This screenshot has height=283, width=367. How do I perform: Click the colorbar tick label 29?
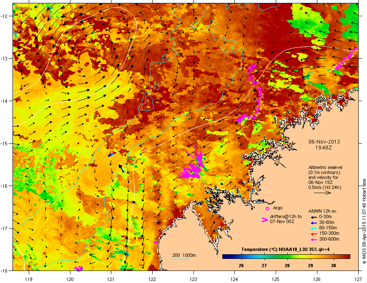click(x=310, y=266)
